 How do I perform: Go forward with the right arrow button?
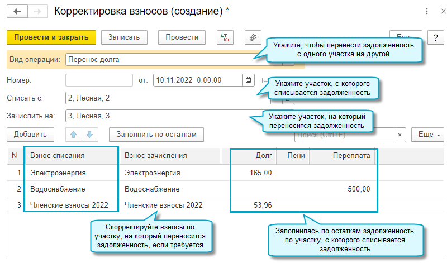click(37, 11)
